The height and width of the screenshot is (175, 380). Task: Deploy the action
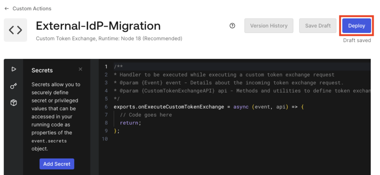356,26
